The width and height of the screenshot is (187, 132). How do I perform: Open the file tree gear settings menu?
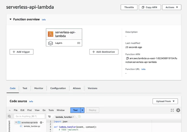(x=41, y=122)
